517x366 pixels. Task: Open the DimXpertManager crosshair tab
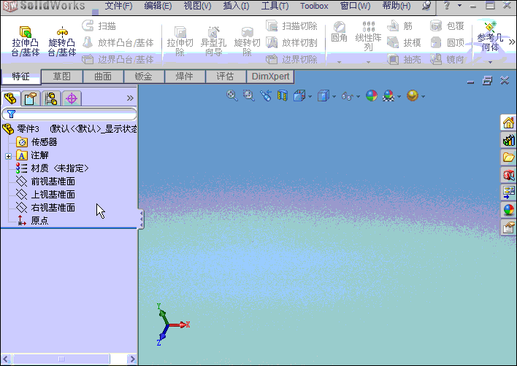coord(72,98)
